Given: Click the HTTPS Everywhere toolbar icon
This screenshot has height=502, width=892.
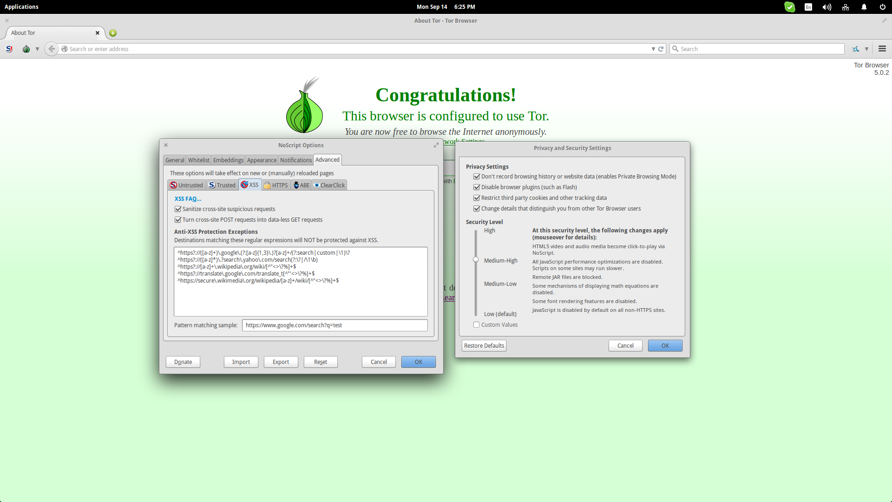Looking at the screenshot, I should click(x=856, y=49).
